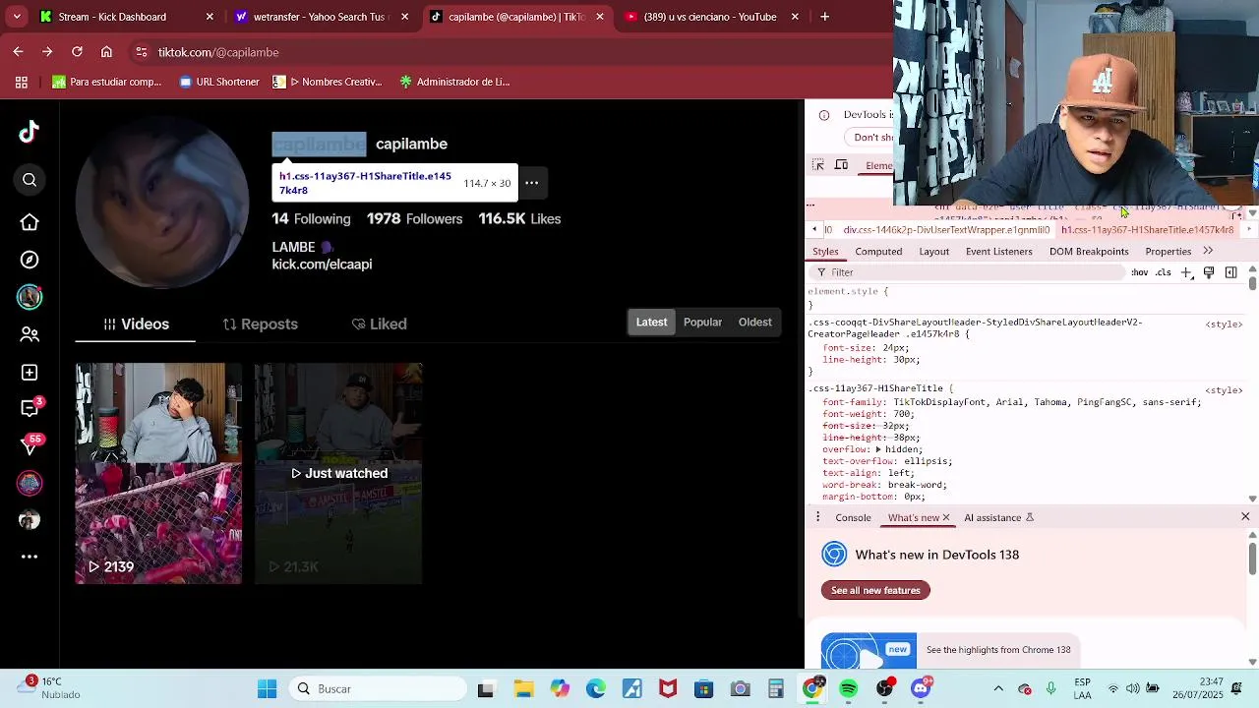Open the Activity inbox icon with badge 55
The width and height of the screenshot is (1259, 708).
click(30, 445)
